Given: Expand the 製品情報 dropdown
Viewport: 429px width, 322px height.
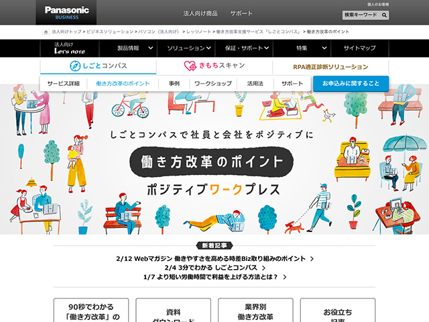Looking at the screenshot, I should tap(128, 48).
